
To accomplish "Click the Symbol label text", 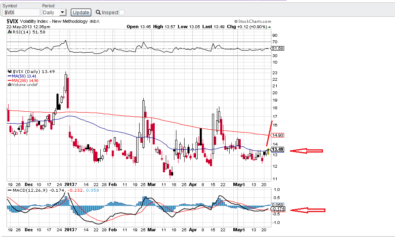I will (x=9, y=6).
